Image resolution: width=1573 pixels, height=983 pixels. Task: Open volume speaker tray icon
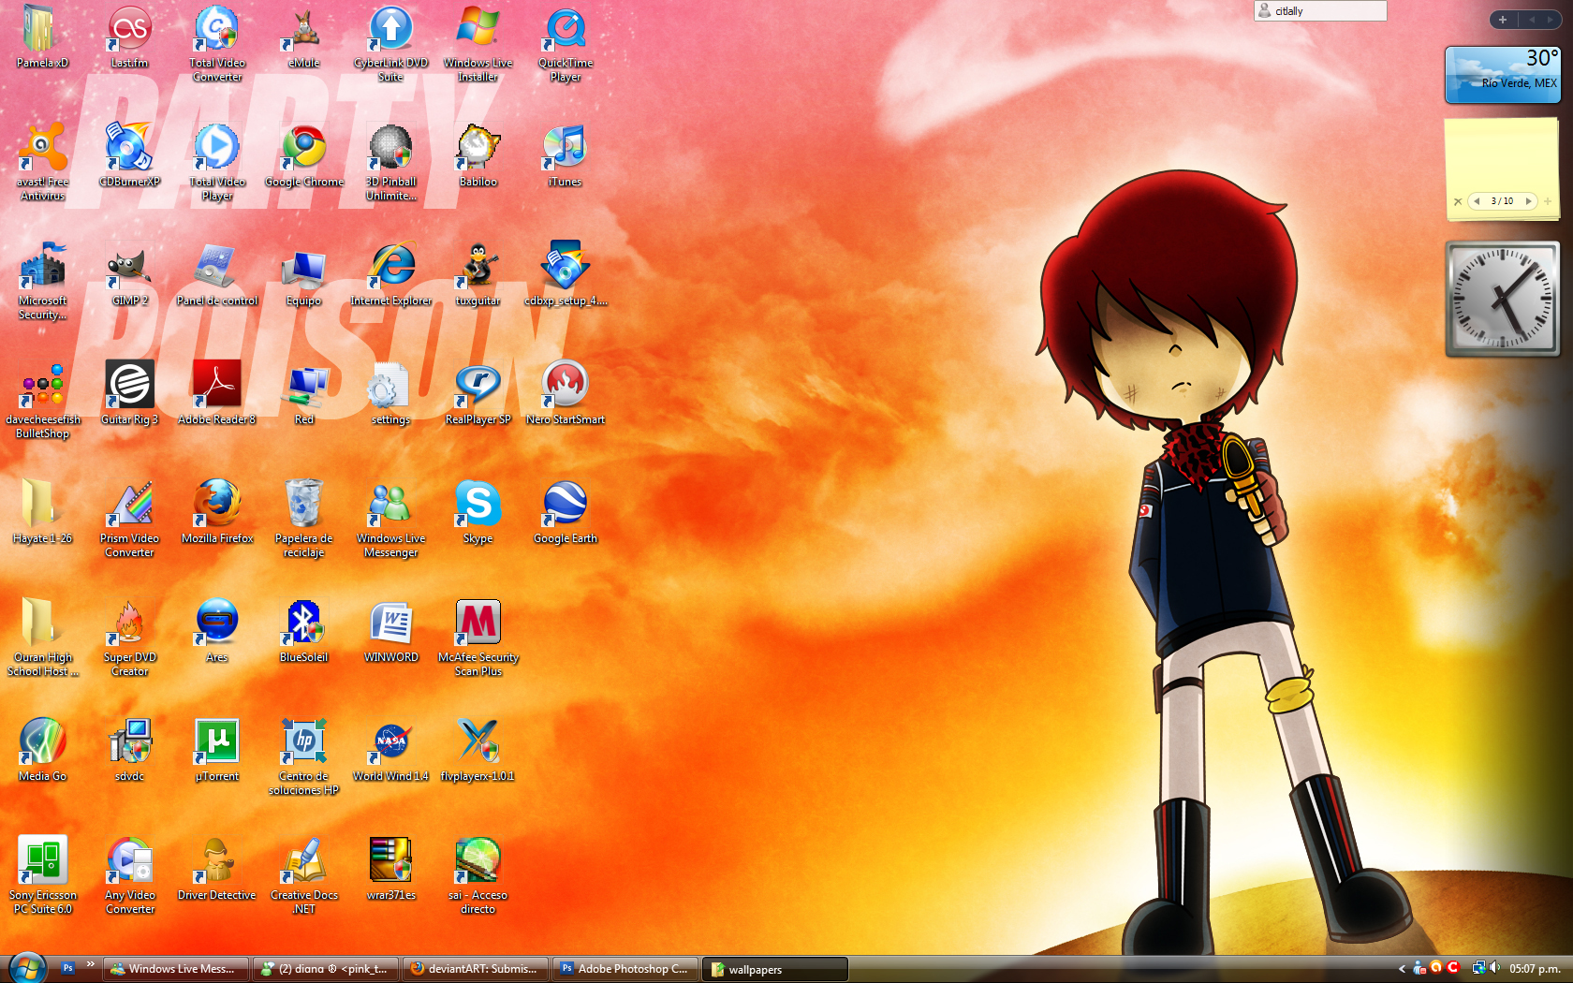pos(1494,968)
